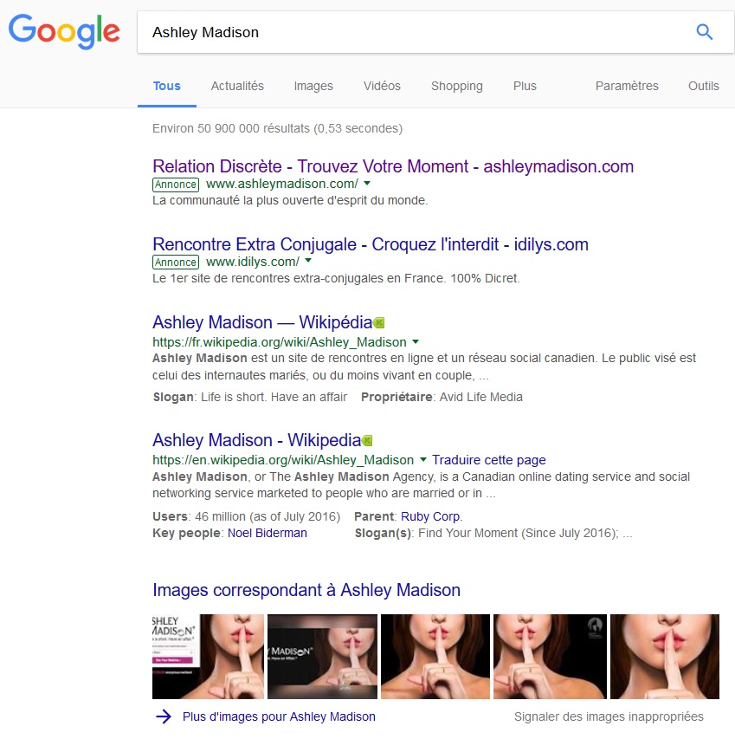Switch to the Shopping tab
The height and width of the screenshot is (752, 735).
coord(456,86)
